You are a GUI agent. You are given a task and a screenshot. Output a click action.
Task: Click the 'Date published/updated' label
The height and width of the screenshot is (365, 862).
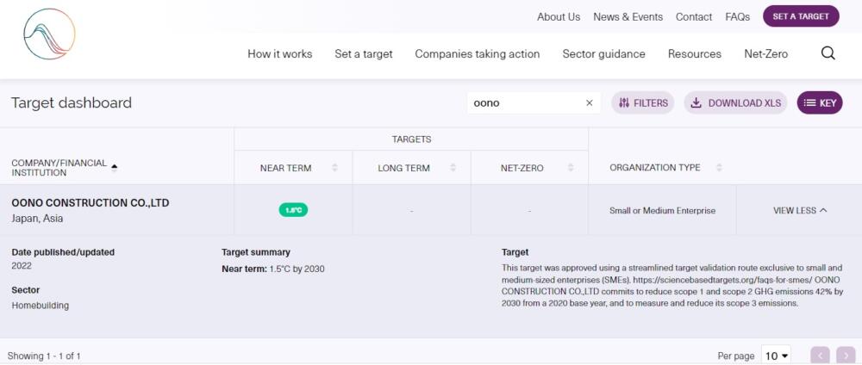click(63, 252)
